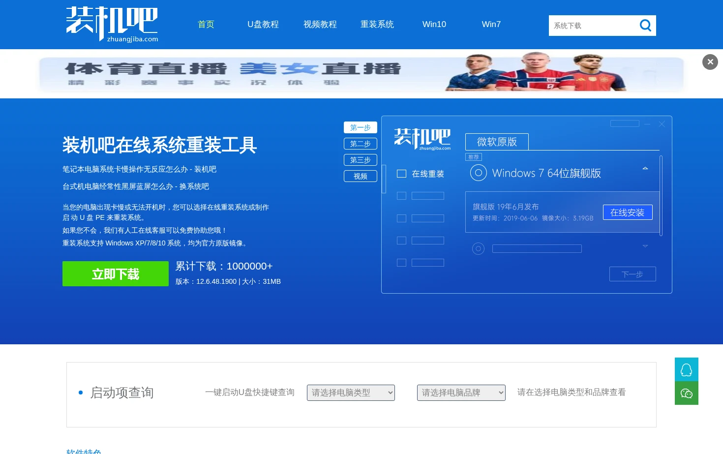The height and width of the screenshot is (454, 723).
Task: Focus the 系统下载 search field
Action: pyautogui.click(x=592, y=26)
